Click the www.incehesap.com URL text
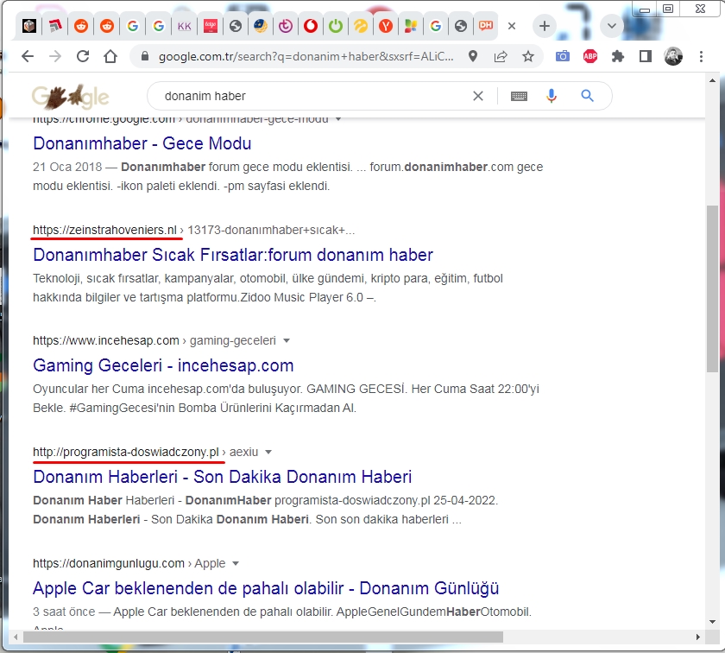 coord(106,340)
